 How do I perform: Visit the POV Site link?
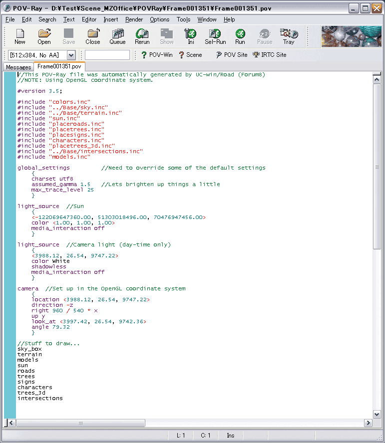(232, 55)
